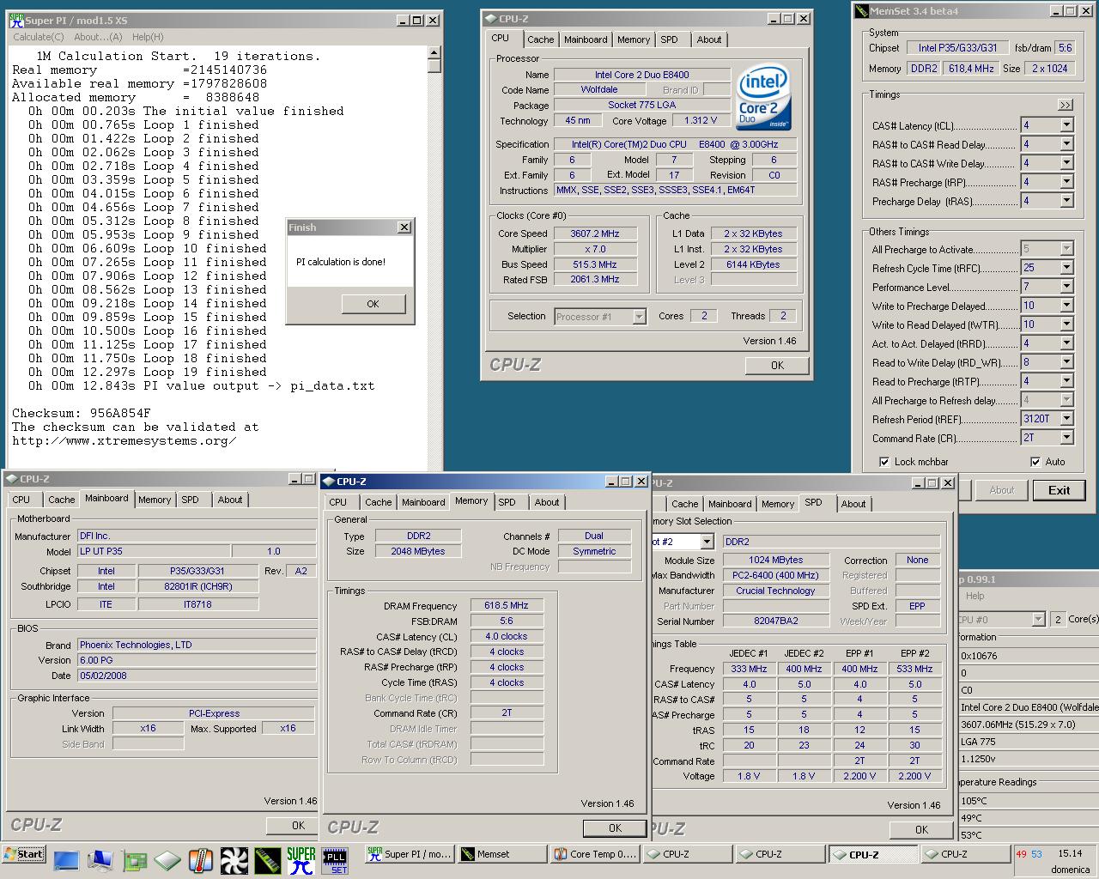Click the Intel Core 2 Duo logo
This screenshot has height=879, width=1099.
coord(762,98)
